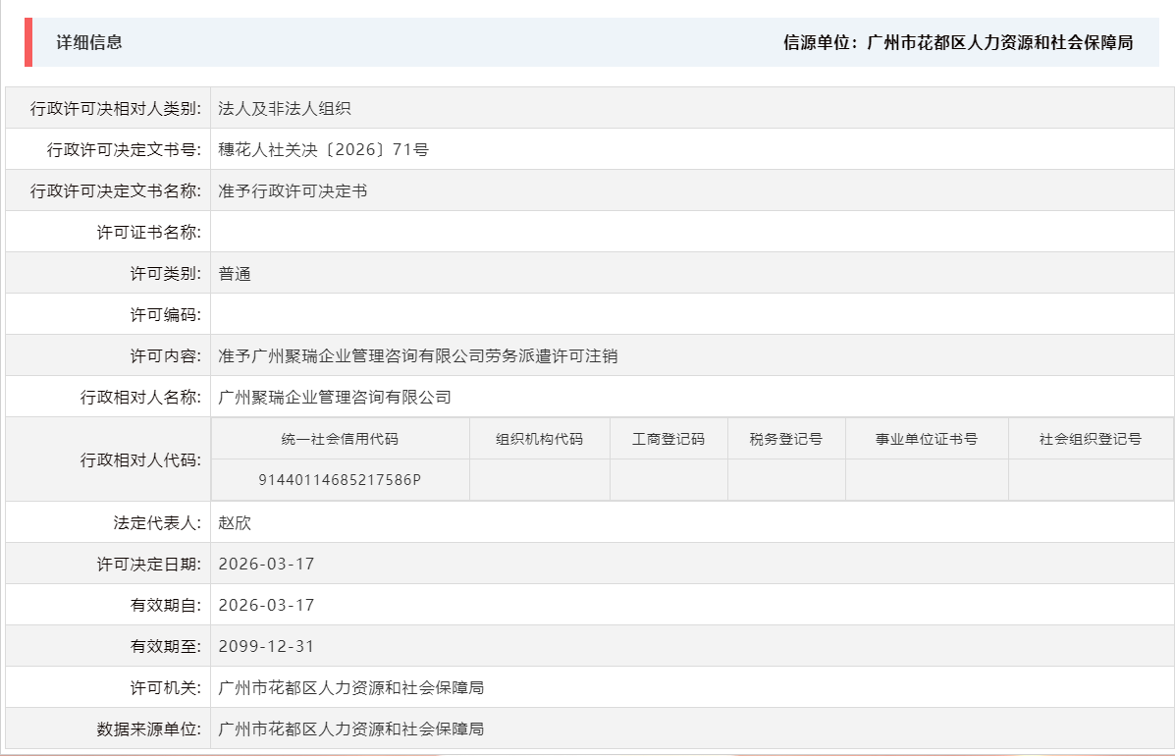Click the 工商登记码 column header

(x=668, y=439)
